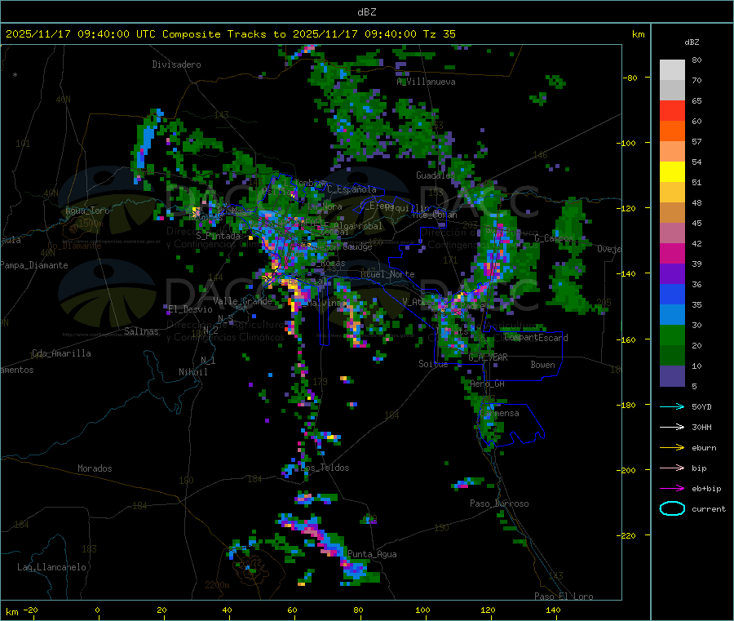Click the A_Villanueva map label

click(426, 82)
